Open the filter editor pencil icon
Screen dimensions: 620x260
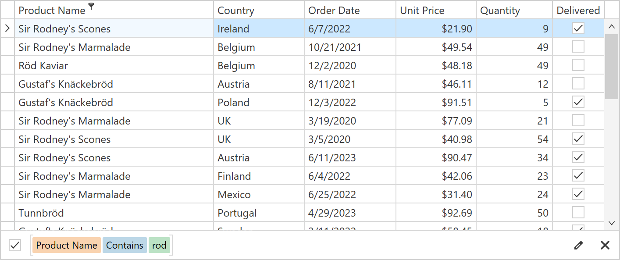tap(579, 245)
